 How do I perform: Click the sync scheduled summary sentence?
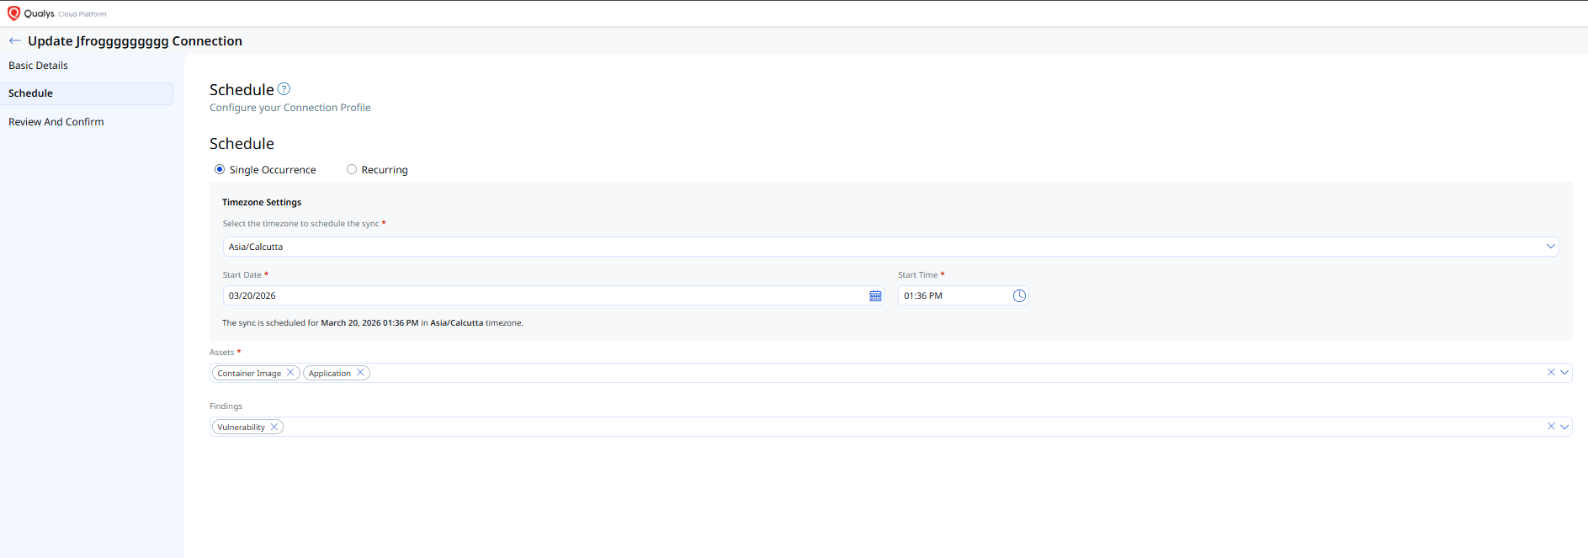coord(373,322)
